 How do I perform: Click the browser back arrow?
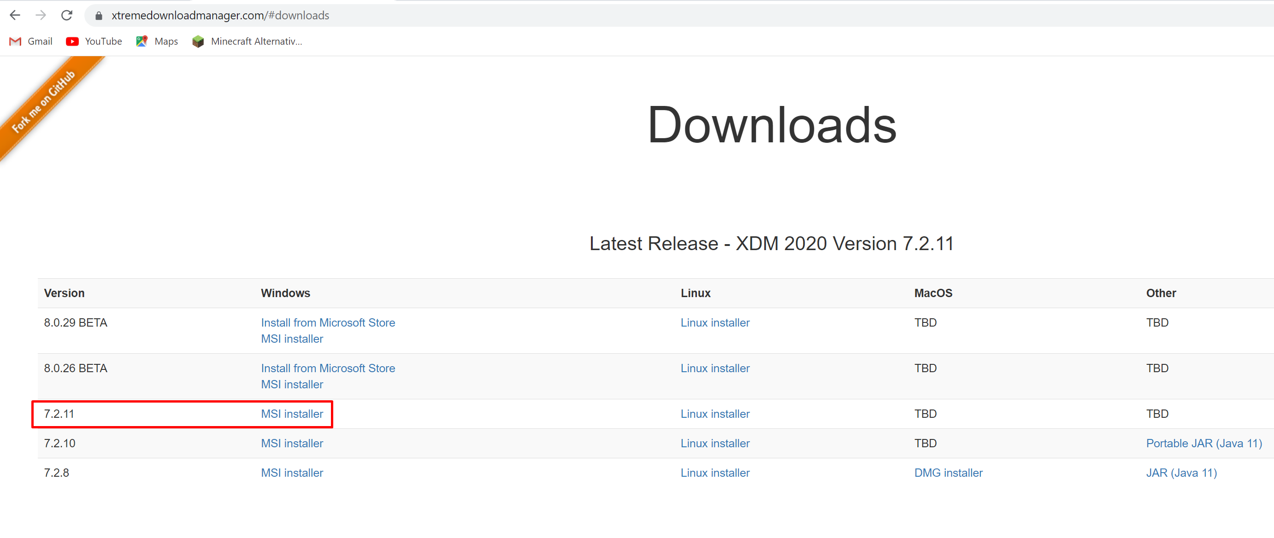(15, 15)
